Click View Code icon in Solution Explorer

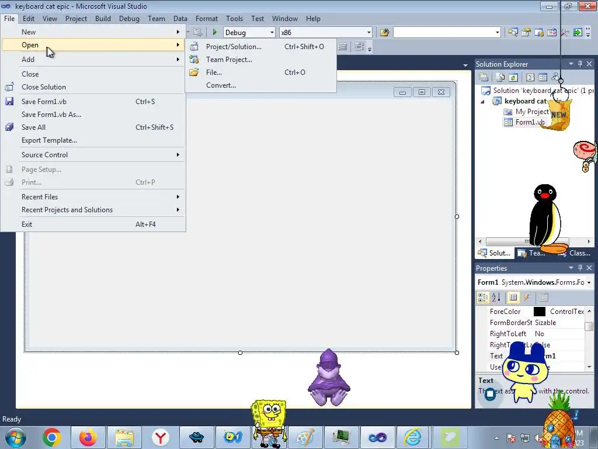pyautogui.click(x=530, y=78)
